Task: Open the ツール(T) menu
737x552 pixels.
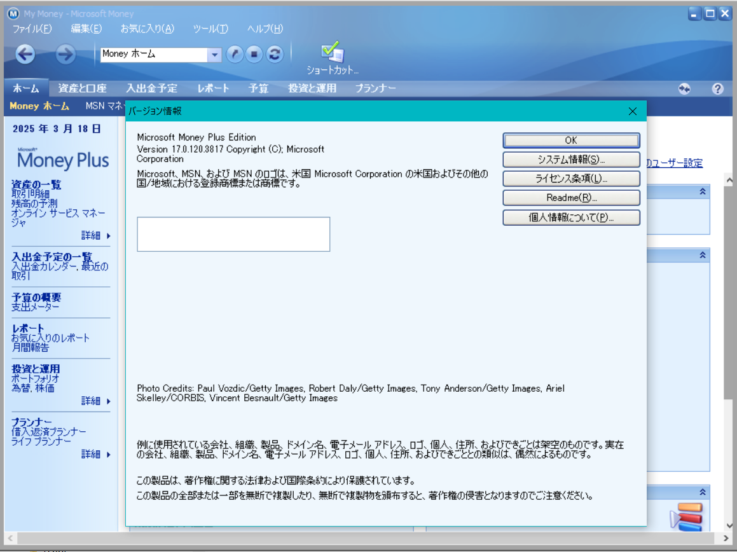Action: [x=210, y=29]
